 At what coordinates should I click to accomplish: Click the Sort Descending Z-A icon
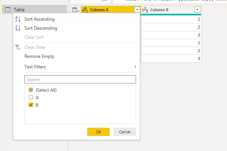pos(18,28)
